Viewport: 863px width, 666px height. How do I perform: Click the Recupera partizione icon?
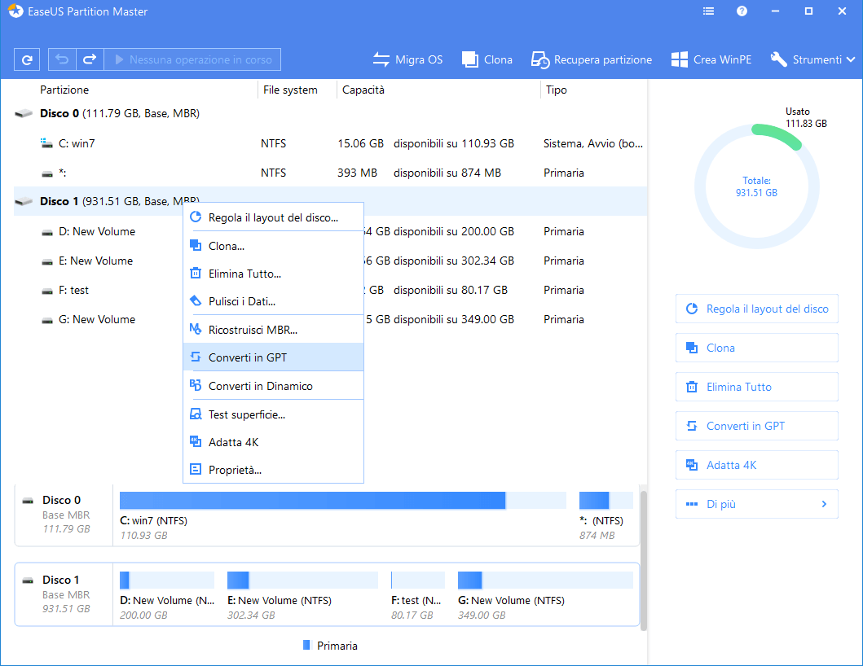click(x=540, y=59)
